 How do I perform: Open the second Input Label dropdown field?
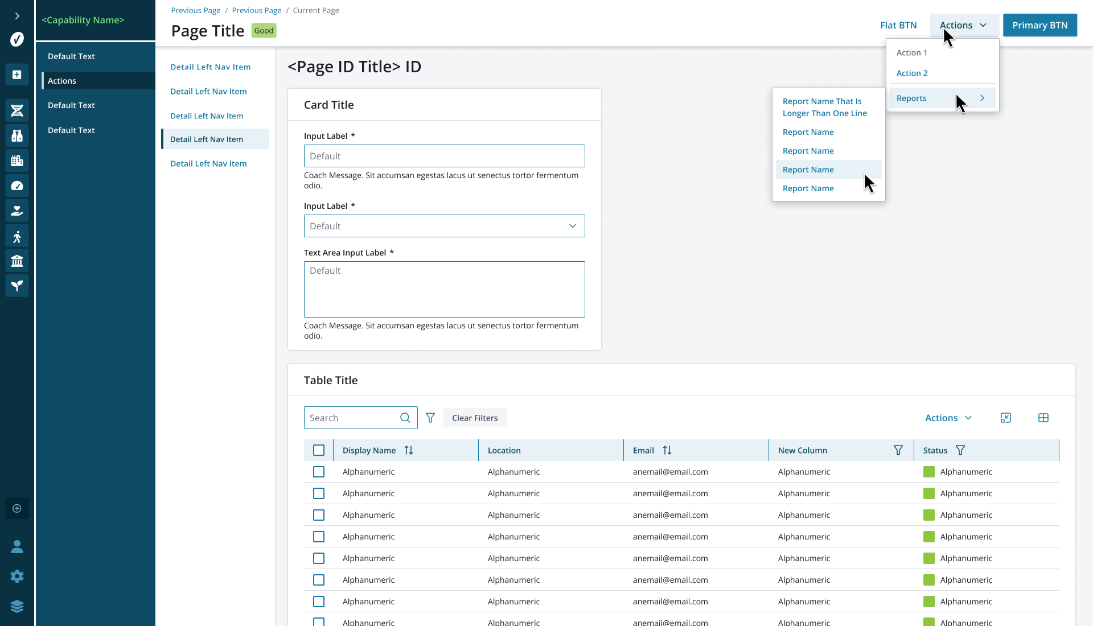click(444, 226)
